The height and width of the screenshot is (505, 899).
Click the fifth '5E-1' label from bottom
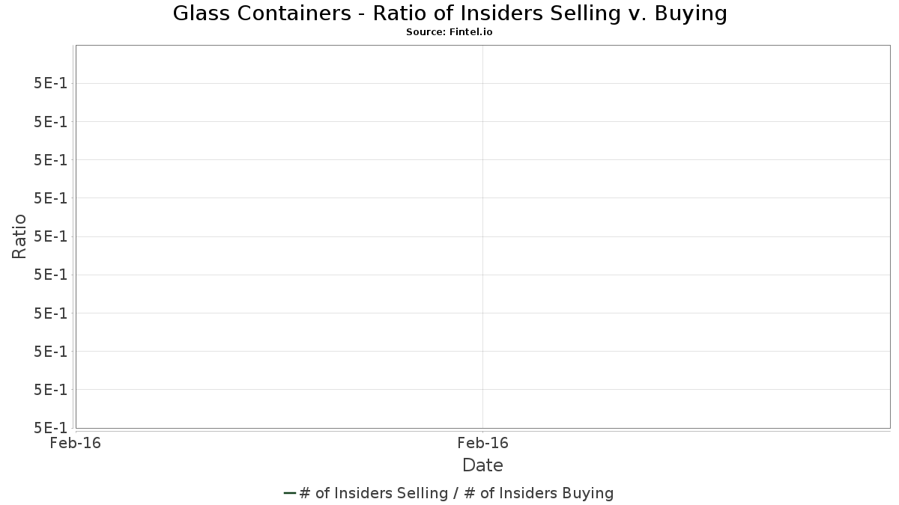[50, 275]
